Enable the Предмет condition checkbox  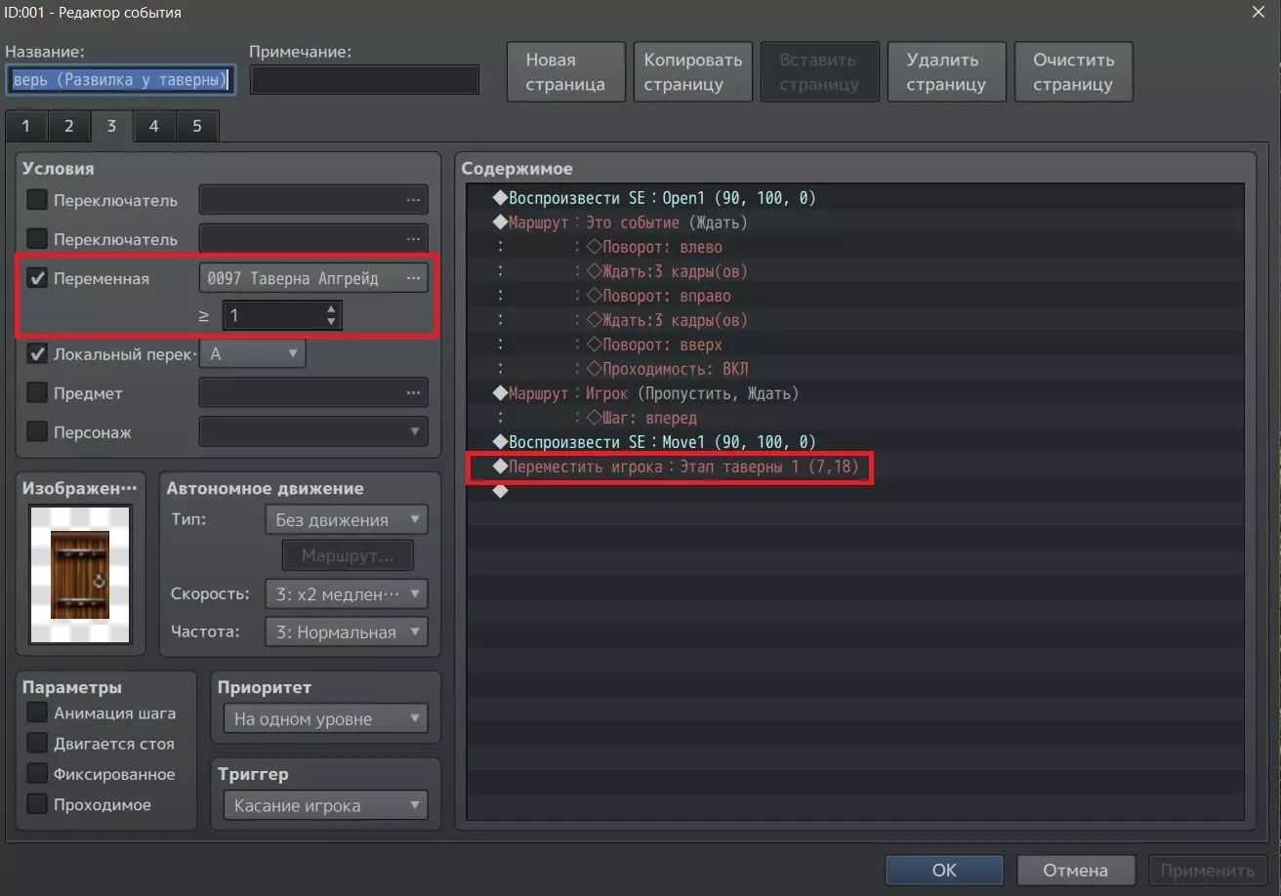(37, 393)
